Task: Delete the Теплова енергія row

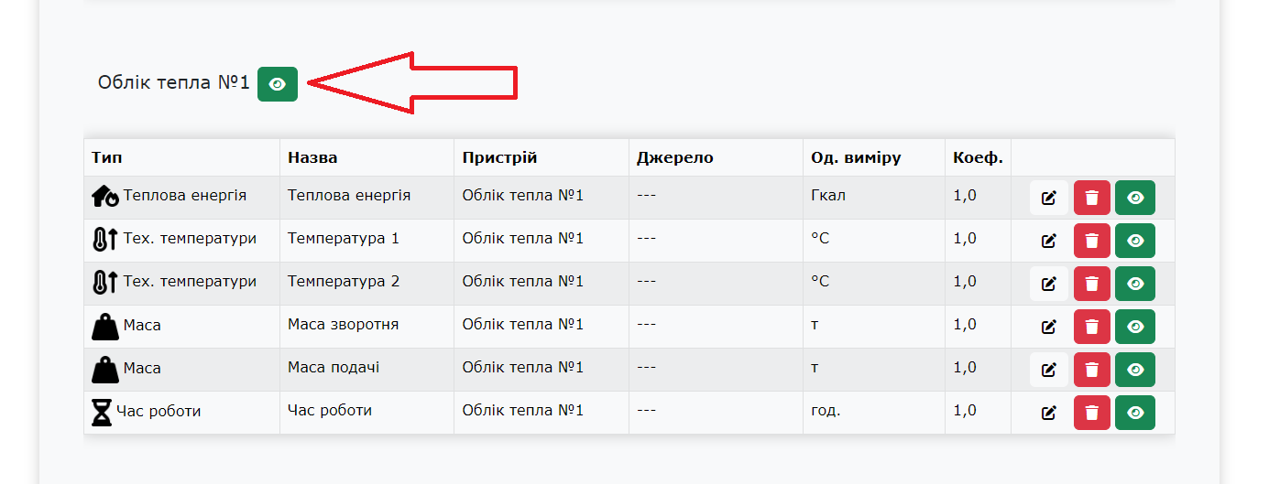Action: [x=1091, y=198]
